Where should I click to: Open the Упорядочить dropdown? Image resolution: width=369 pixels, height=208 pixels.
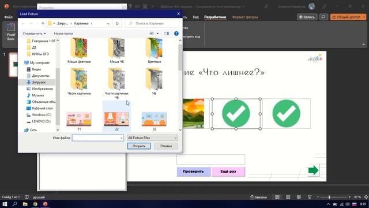coord(34,34)
